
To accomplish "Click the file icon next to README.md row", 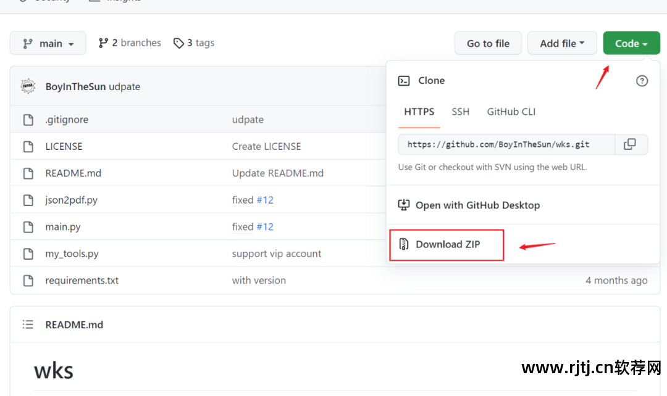I will (x=28, y=173).
